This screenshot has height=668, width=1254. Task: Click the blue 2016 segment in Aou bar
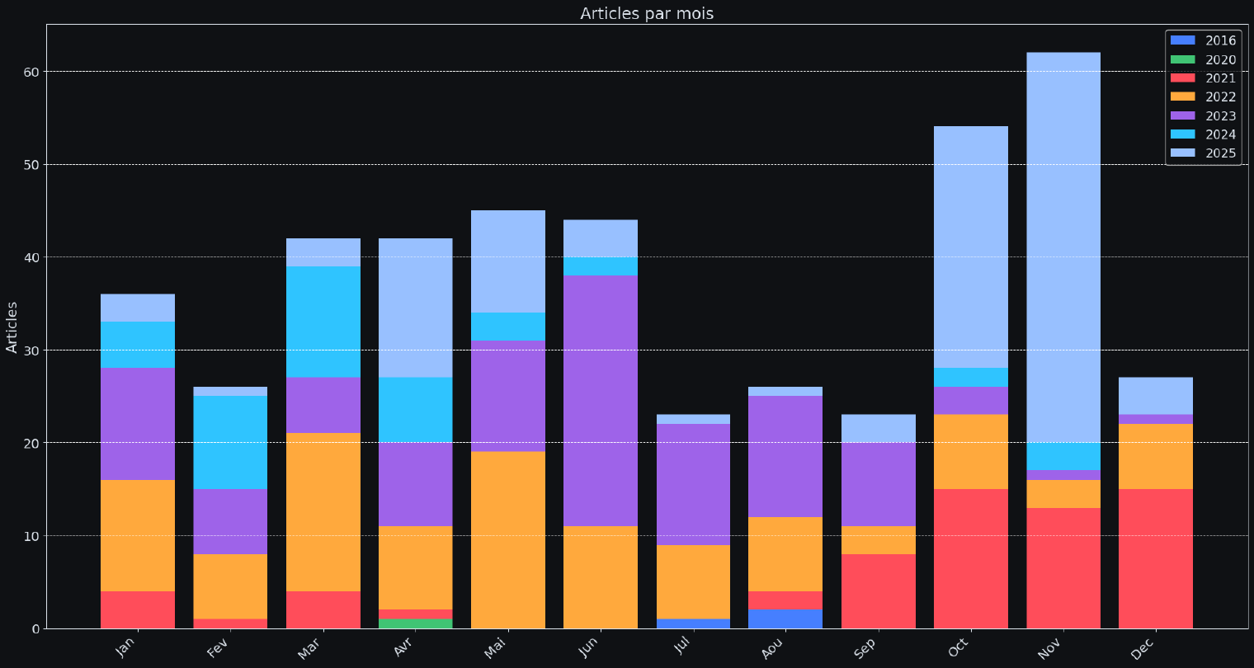coord(785,619)
